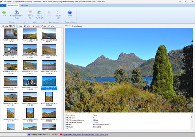Open the DCM file type tab
This screenshot has height=137, width=195.
(28, 26)
